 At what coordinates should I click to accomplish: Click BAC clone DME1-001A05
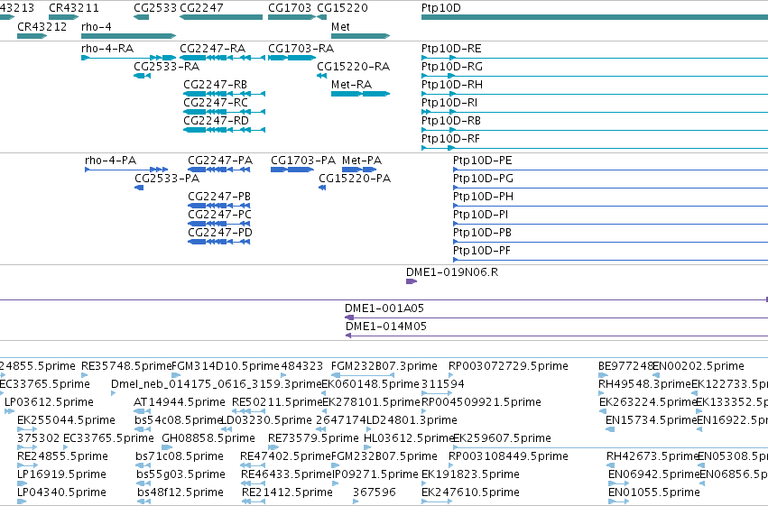(x=384, y=308)
